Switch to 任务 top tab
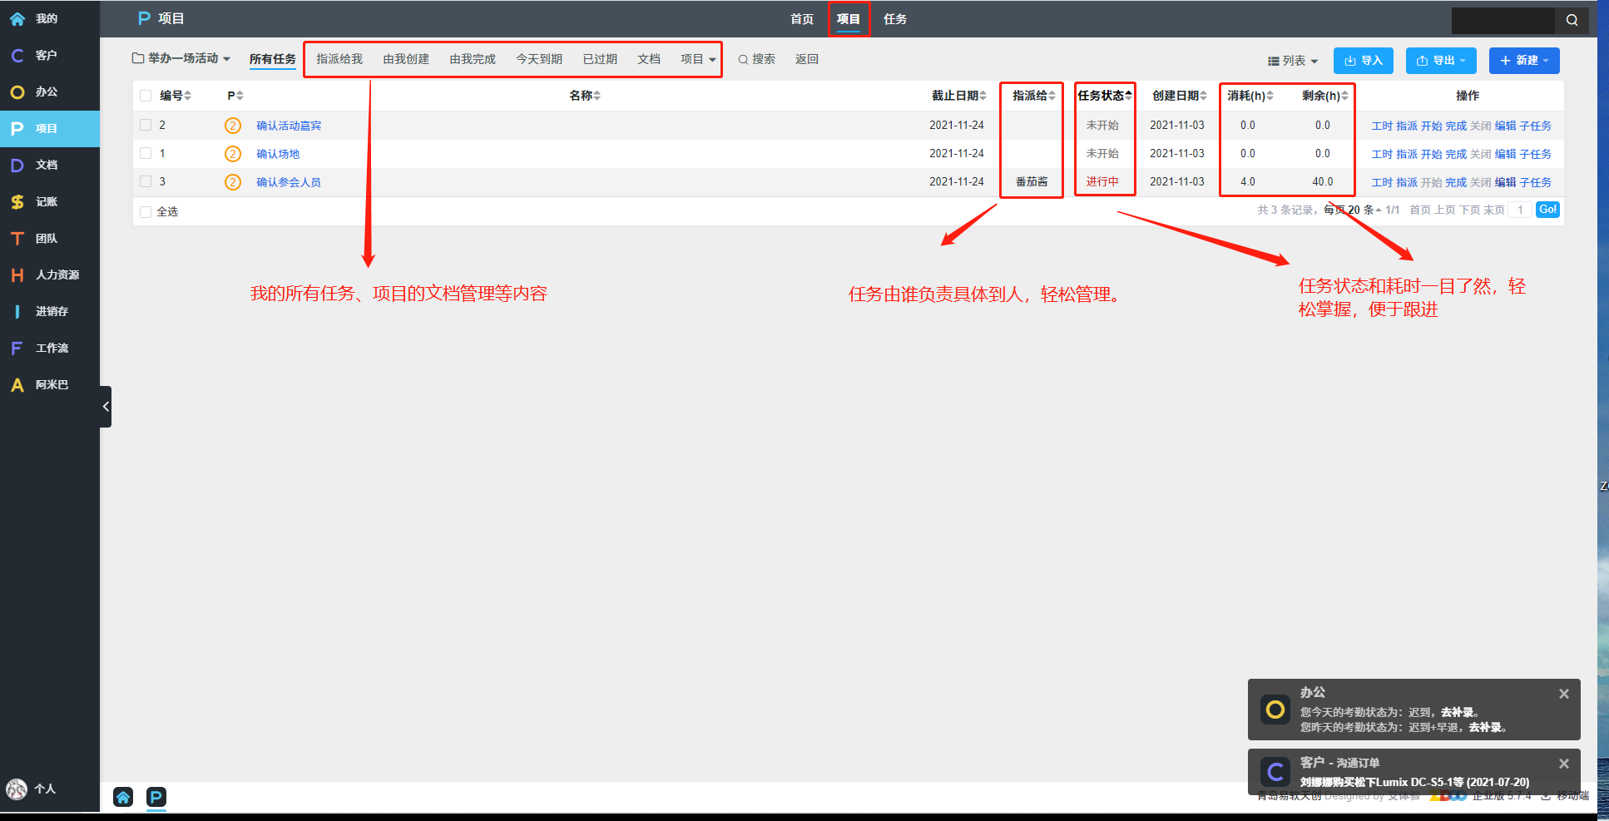Screen dimensions: 1609x821 pos(895,19)
